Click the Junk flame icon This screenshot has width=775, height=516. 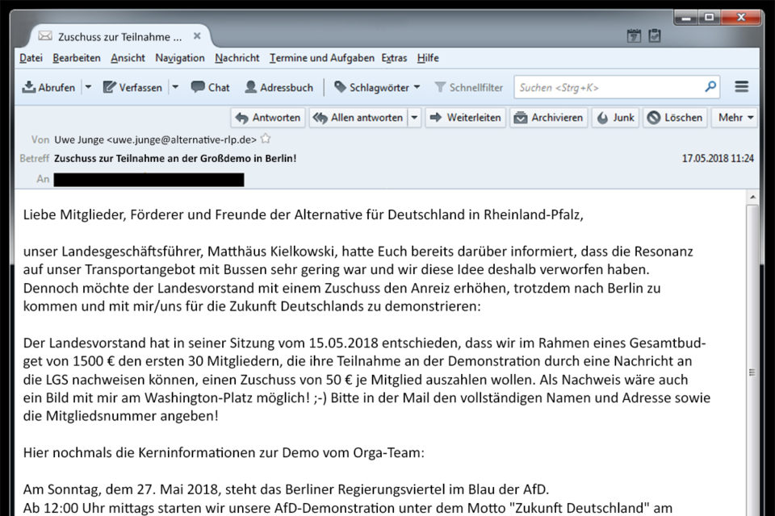coord(602,118)
